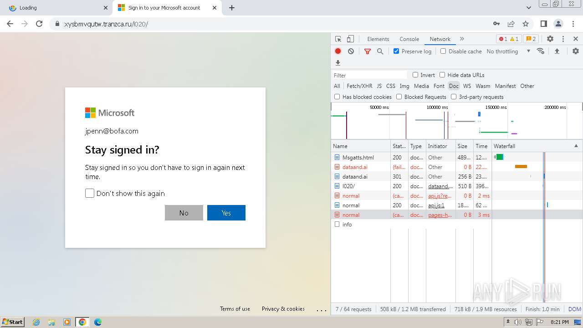Filter requests by Img type

[404, 86]
